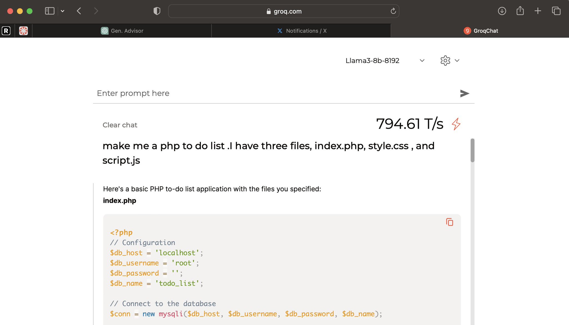Switch to the Gen. Advisor tab
Screen dimensions: 569x325
pyautogui.click(x=122, y=31)
